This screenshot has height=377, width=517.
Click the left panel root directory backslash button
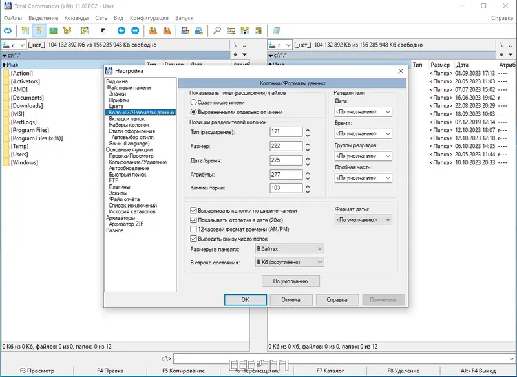(235, 45)
